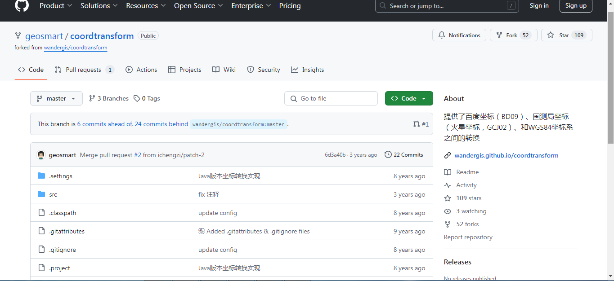
Task: Click the .settings folder icon
Action: 41,176
